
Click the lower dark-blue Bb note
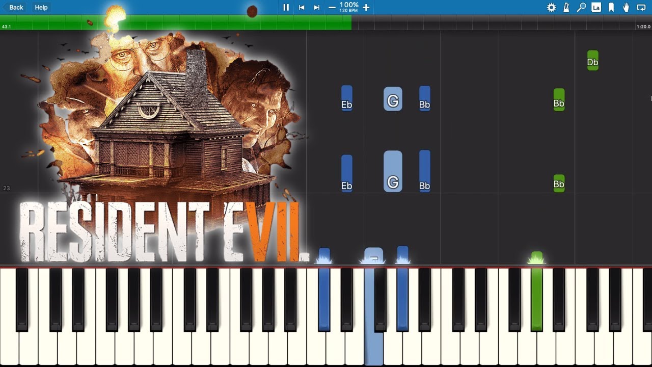[425, 171]
